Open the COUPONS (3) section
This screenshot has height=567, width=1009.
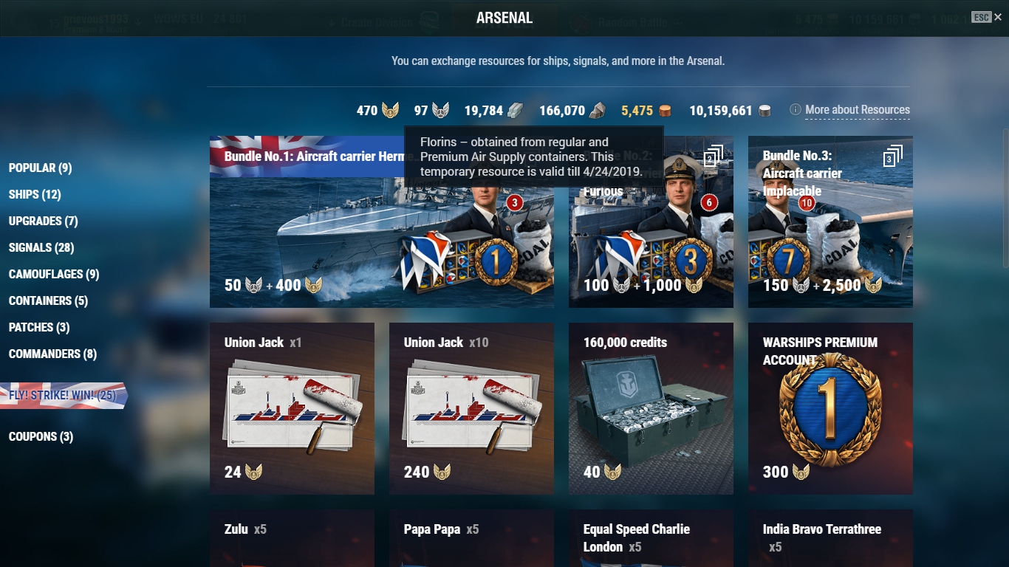(x=41, y=437)
